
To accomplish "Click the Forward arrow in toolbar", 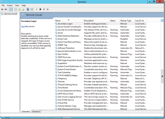I will (x=6, y=9).
